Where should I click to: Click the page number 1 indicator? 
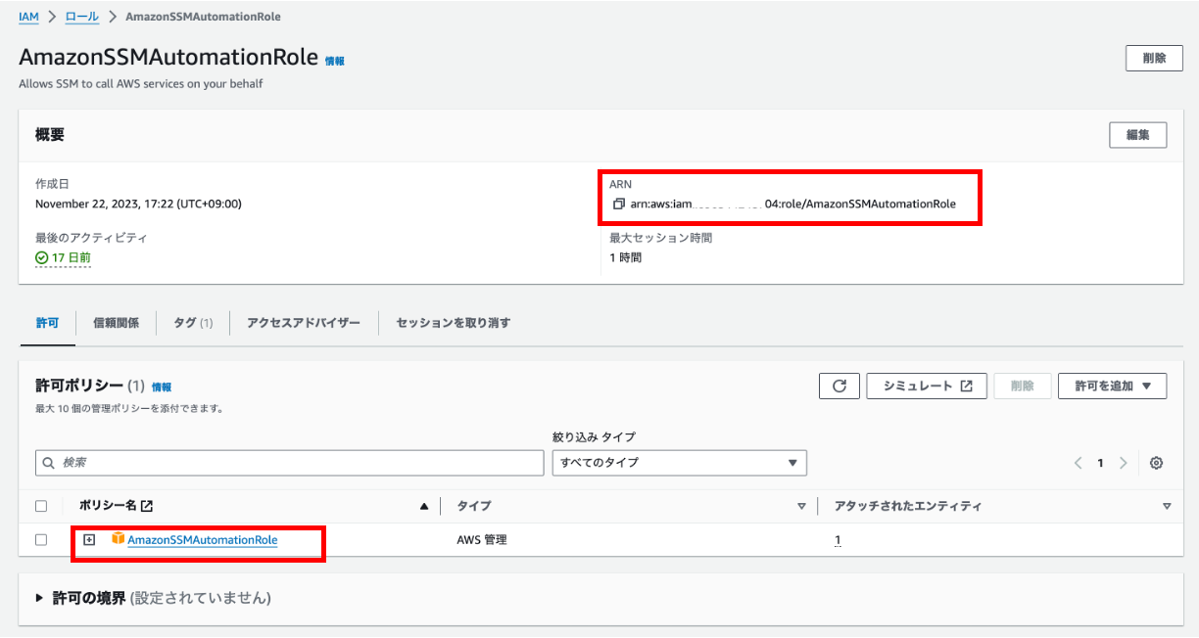(x=1100, y=463)
